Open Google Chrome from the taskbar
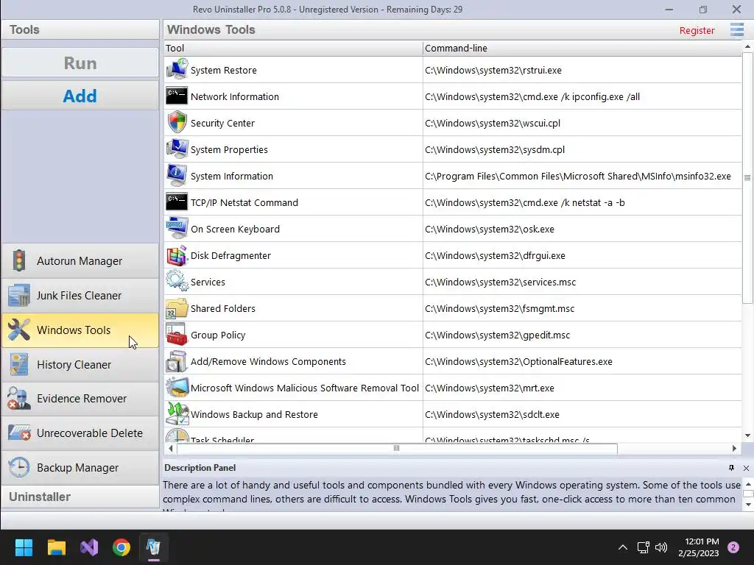The image size is (754, 565). (x=121, y=547)
